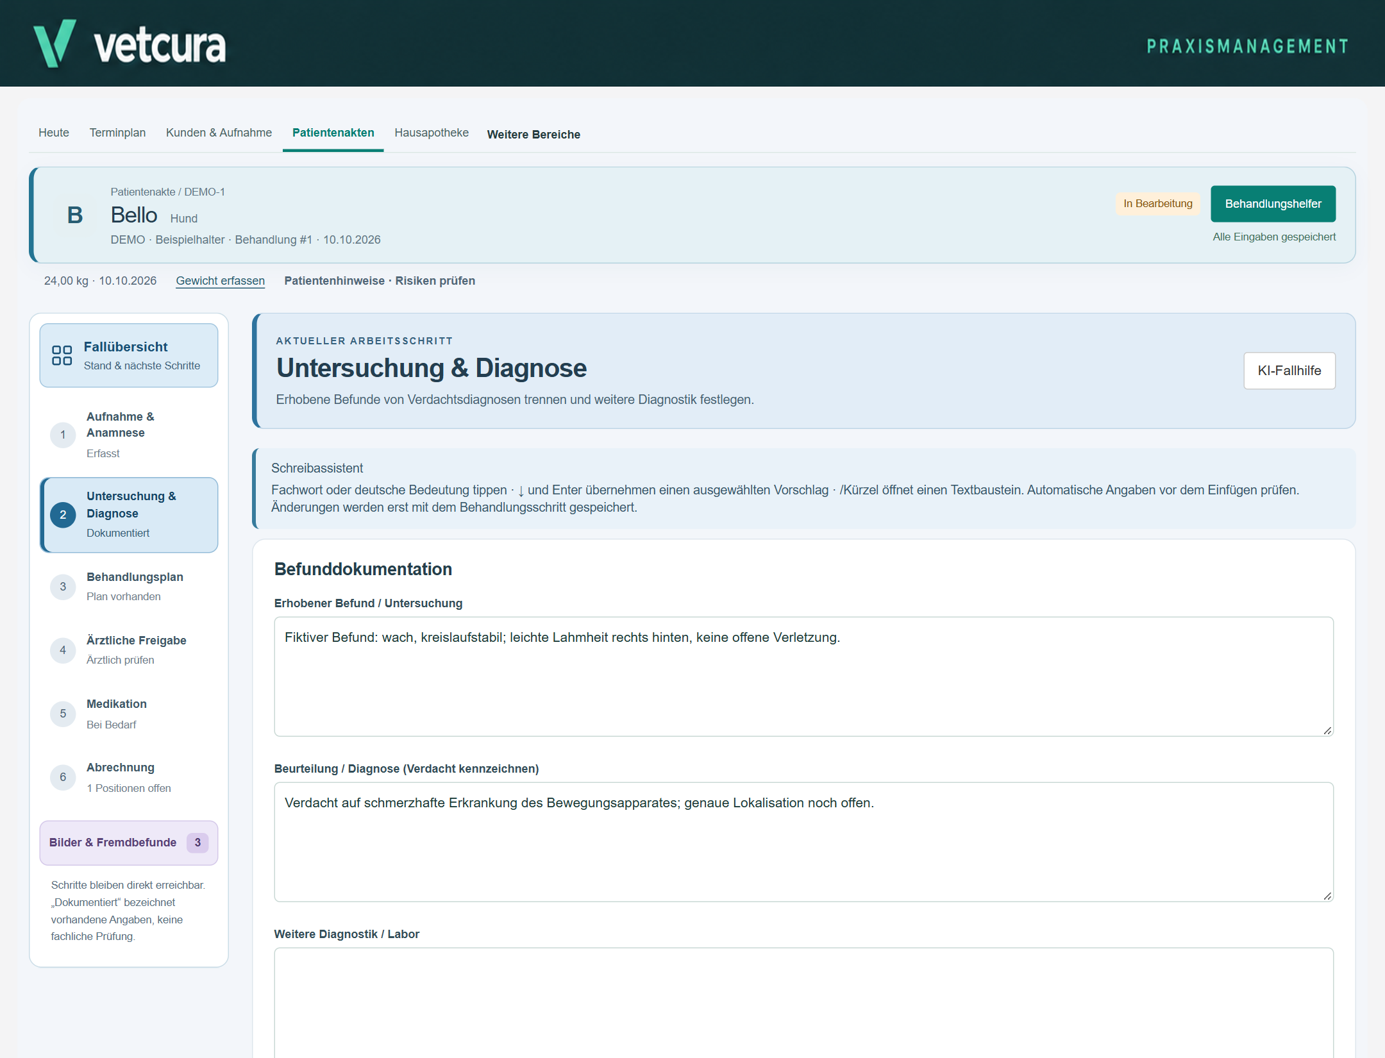1385x1058 pixels.
Task: Switch to Terminplan tab
Action: 117,133
